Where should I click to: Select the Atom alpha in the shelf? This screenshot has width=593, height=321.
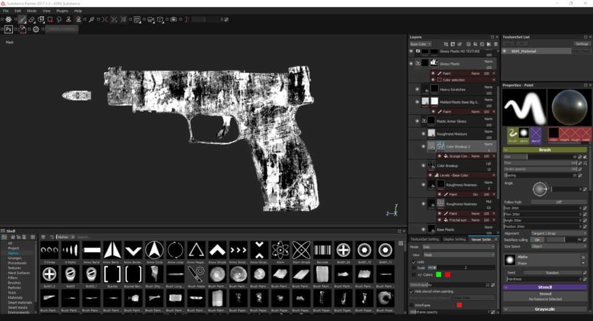click(x=280, y=250)
